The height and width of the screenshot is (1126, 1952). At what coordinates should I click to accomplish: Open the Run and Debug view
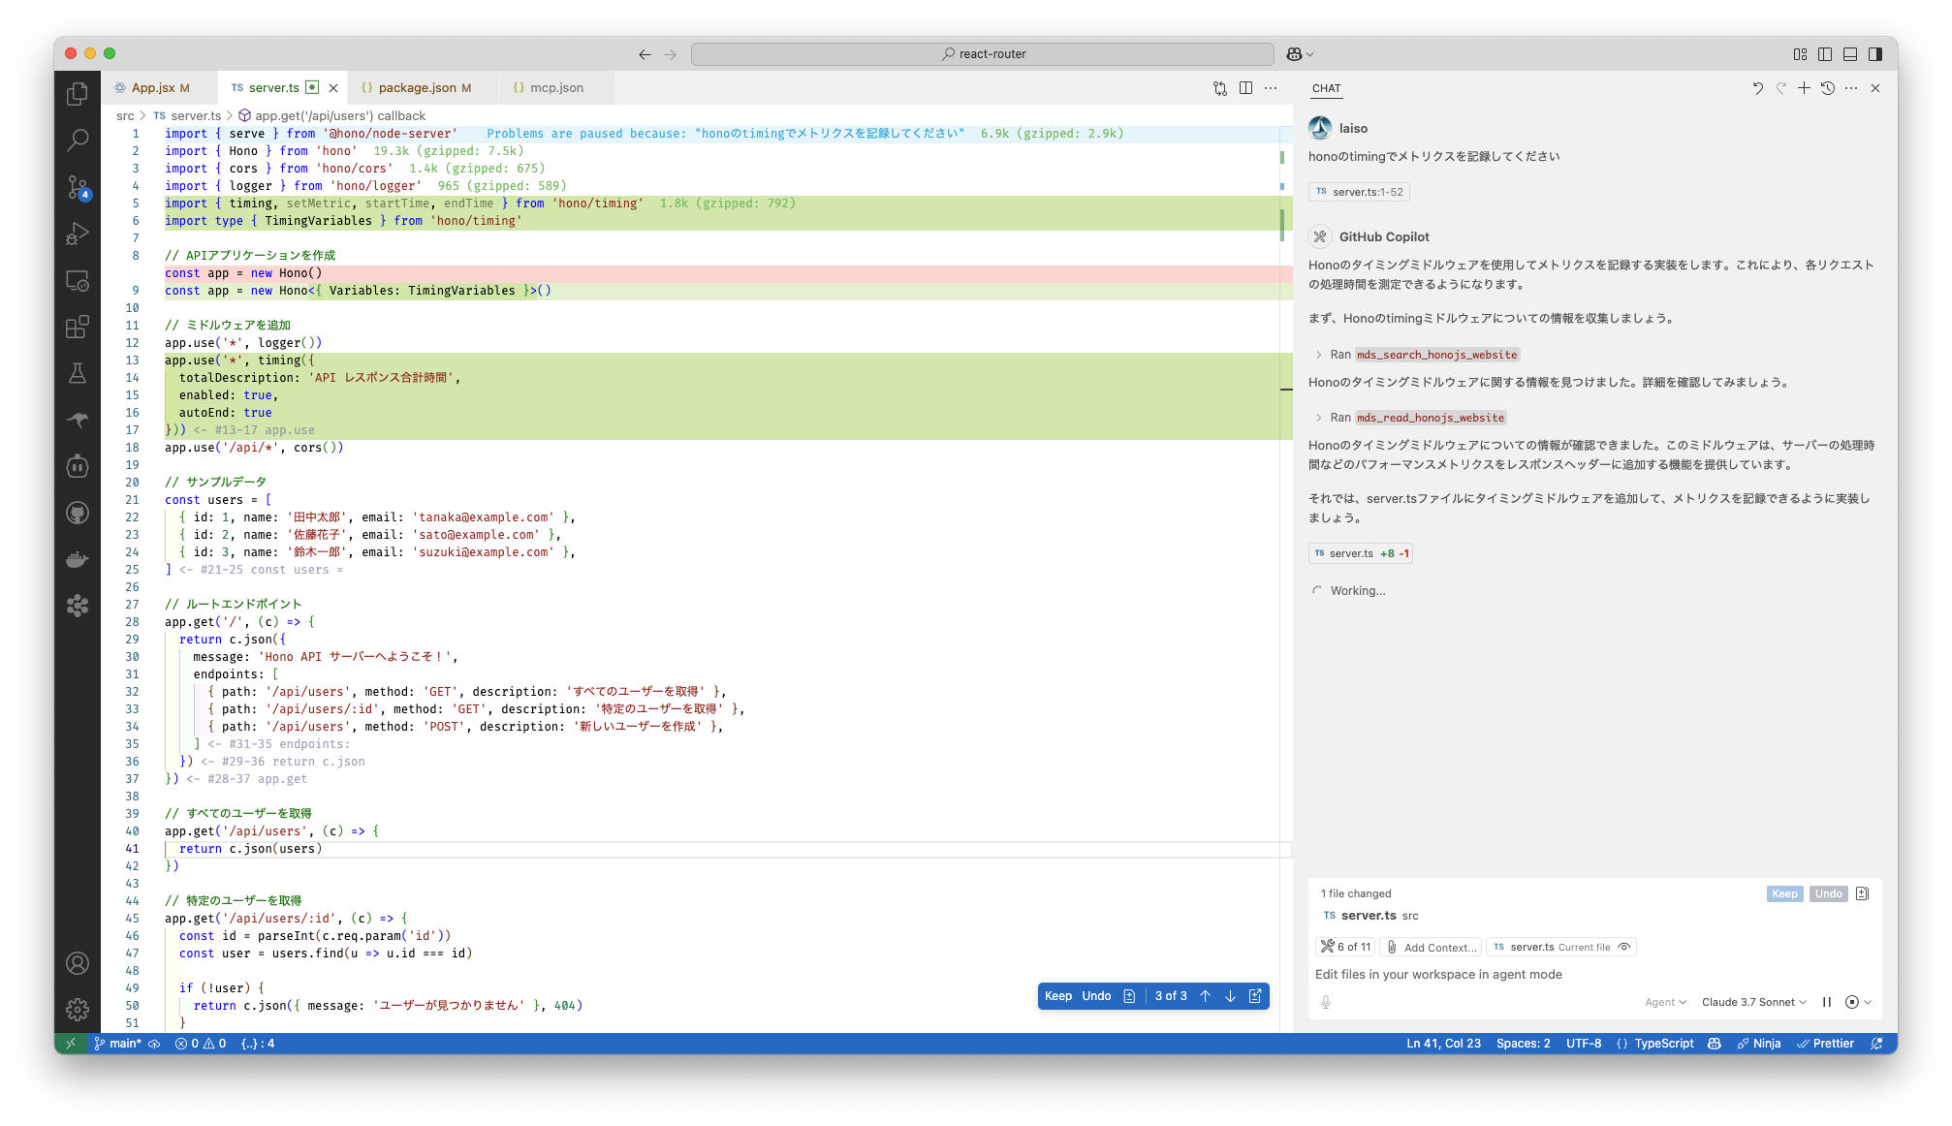[x=78, y=234]
